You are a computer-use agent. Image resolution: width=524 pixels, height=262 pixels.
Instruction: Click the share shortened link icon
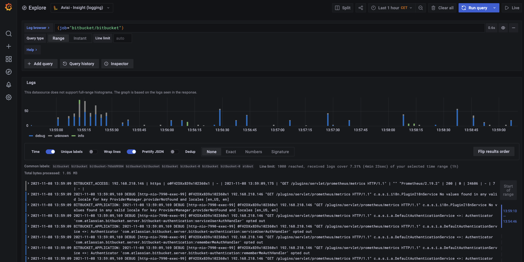tap(361, 8)
